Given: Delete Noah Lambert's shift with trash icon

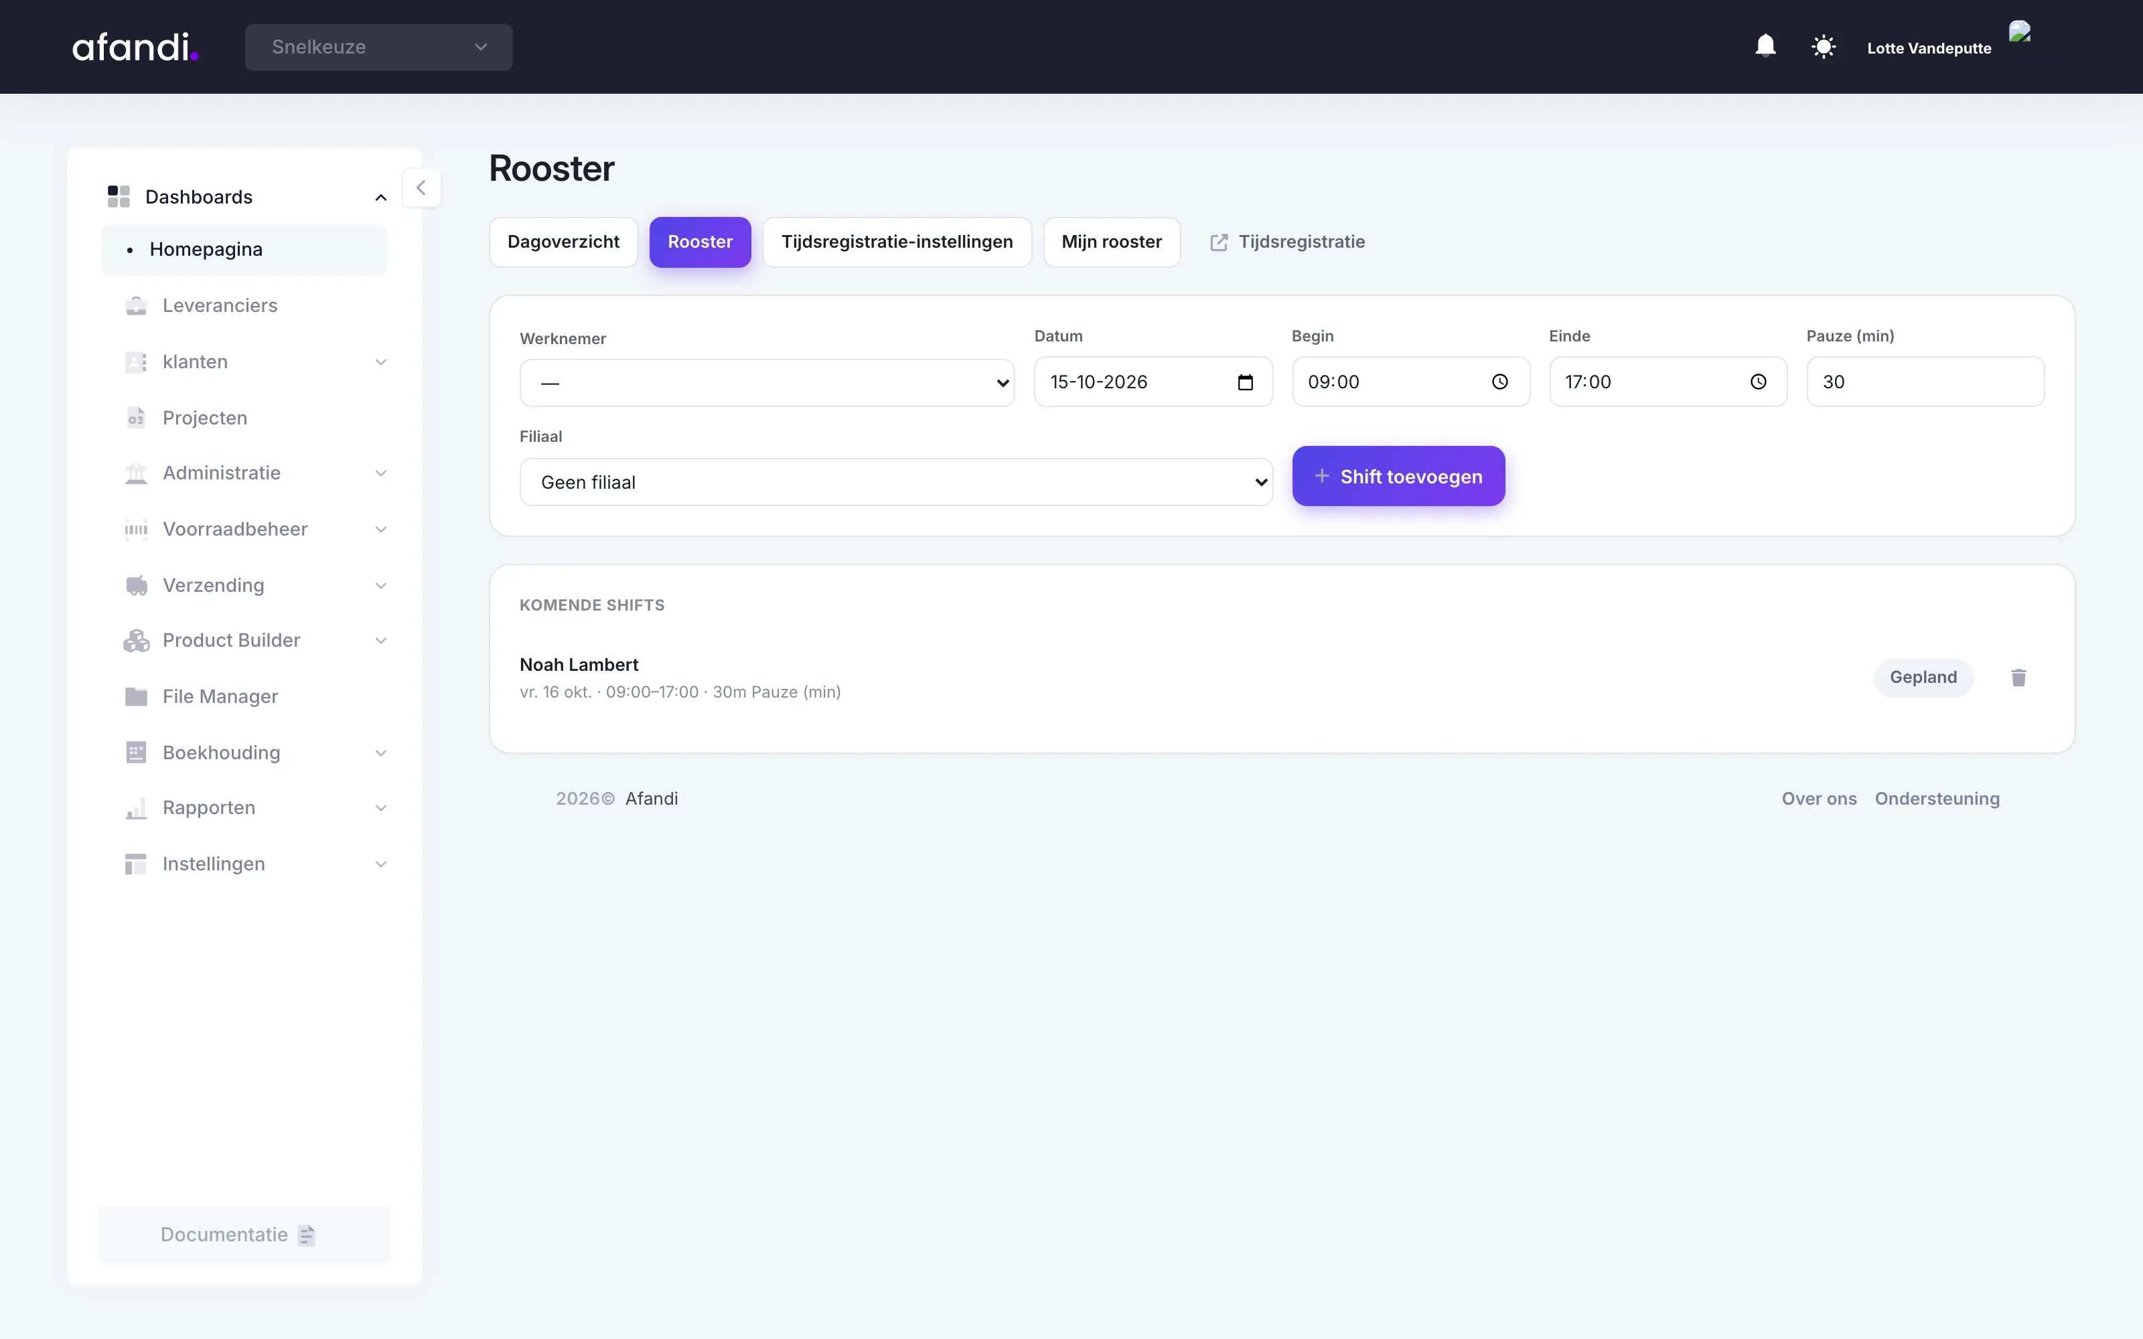Looking at the screenshot, I should coord(2018,678).
